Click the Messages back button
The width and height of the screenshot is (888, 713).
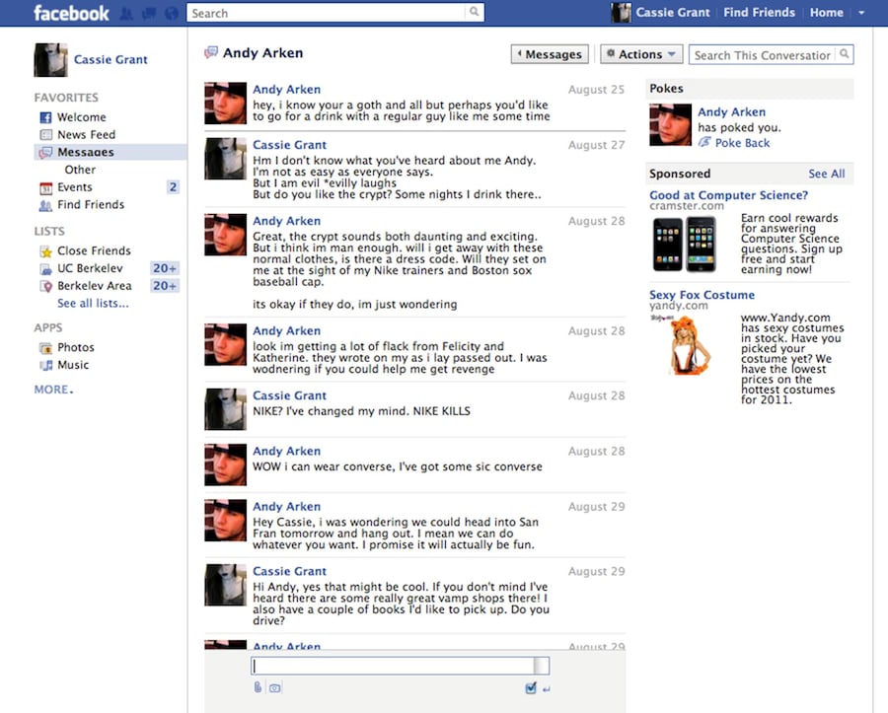click(x=550, y=54)
